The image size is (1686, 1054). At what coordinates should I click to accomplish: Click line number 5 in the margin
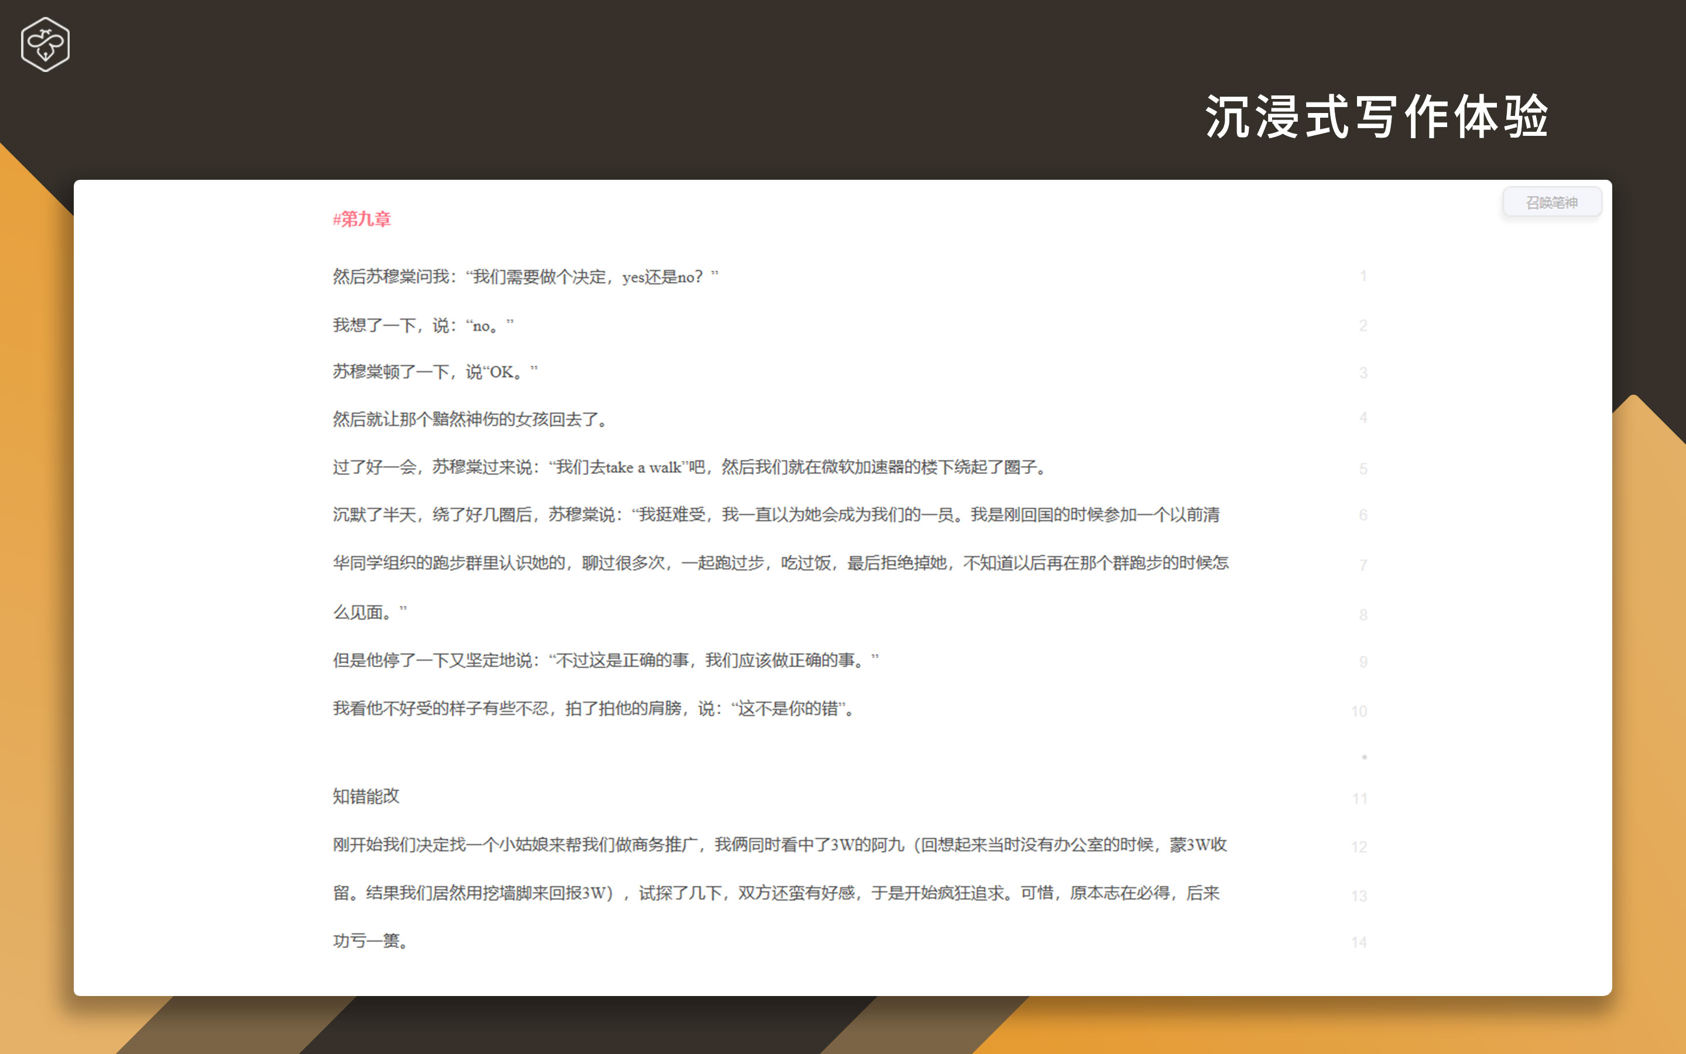point(1363,468)
